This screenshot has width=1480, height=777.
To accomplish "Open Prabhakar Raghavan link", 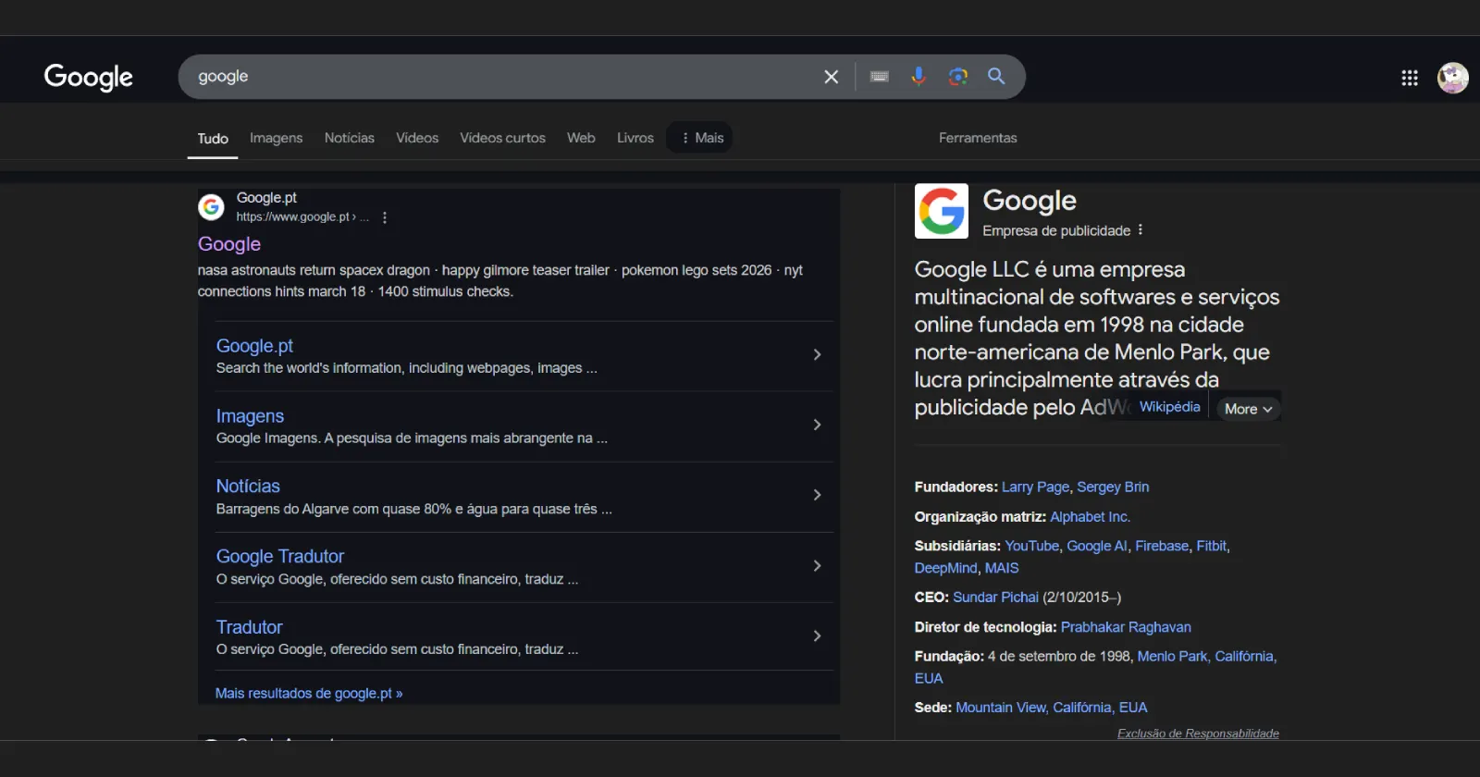I will 1126,627.
